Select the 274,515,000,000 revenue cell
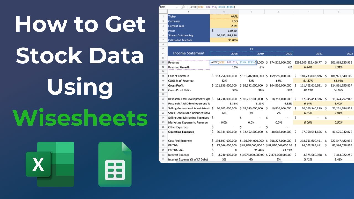This screenshot has width=354, height=199. (278, 63)
